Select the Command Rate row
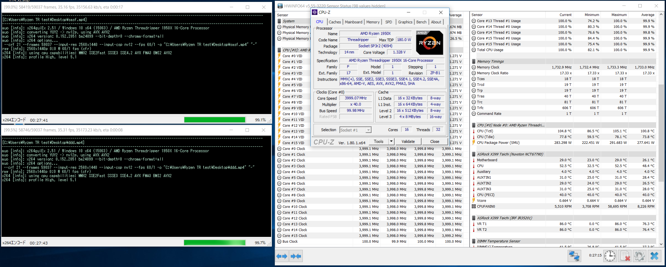The width and height of the screenshot is (666, 267). (x=563, y=114)
